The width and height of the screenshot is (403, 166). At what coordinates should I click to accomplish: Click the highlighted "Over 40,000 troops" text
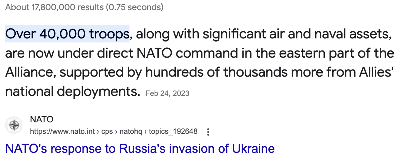tap(67, 34)
